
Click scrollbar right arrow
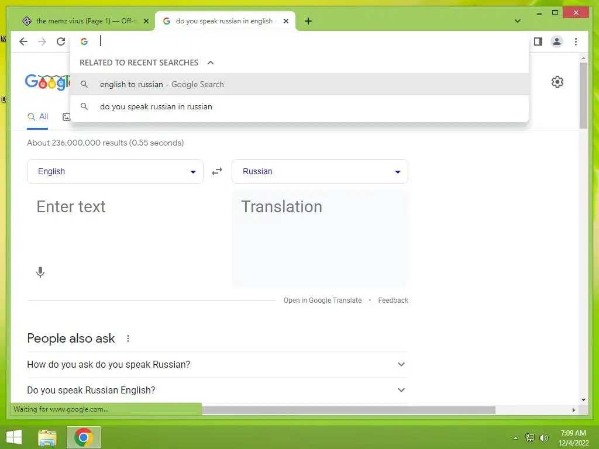click(x=573, y=410)
